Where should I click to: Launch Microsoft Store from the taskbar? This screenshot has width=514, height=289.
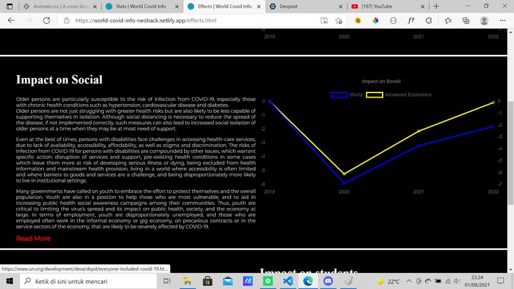207,281
